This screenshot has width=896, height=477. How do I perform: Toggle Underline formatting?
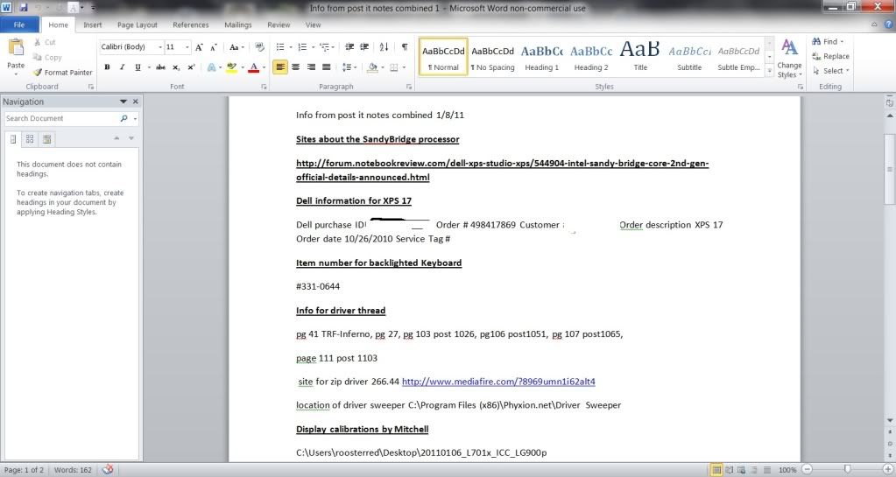tap(138, 67)
